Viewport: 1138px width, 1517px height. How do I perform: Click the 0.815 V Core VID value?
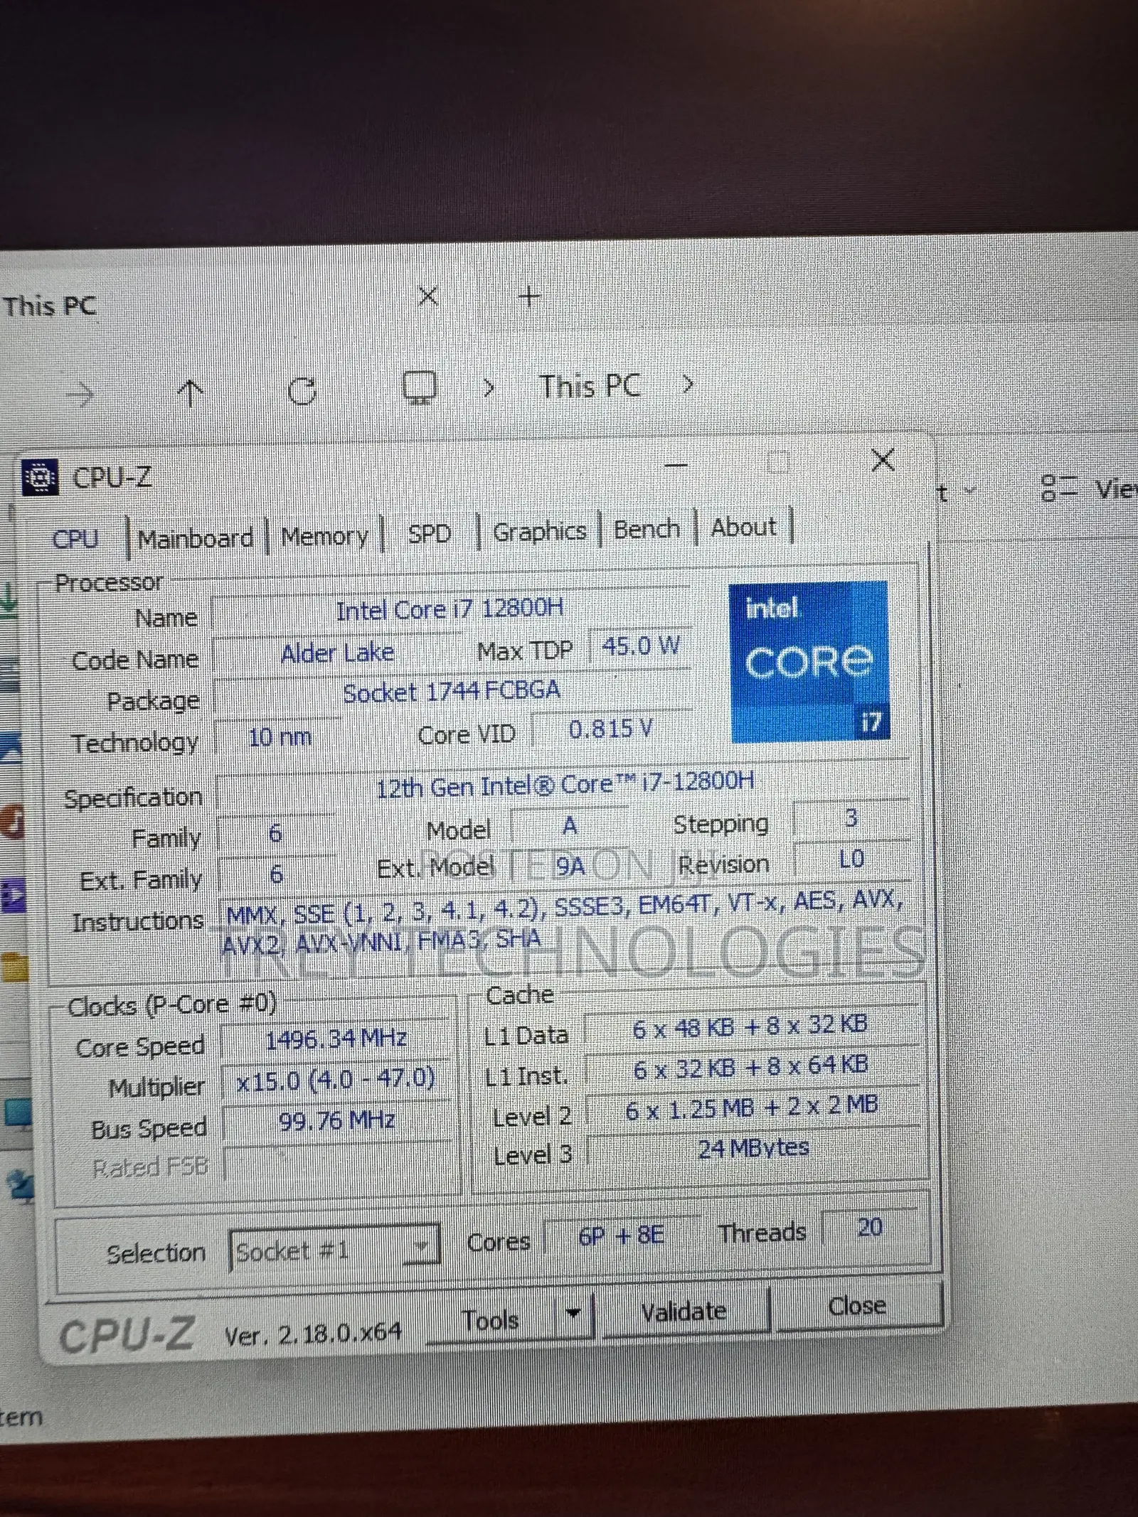coord(610,729)
